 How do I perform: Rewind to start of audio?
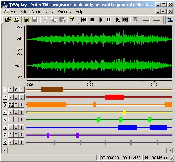84,19
